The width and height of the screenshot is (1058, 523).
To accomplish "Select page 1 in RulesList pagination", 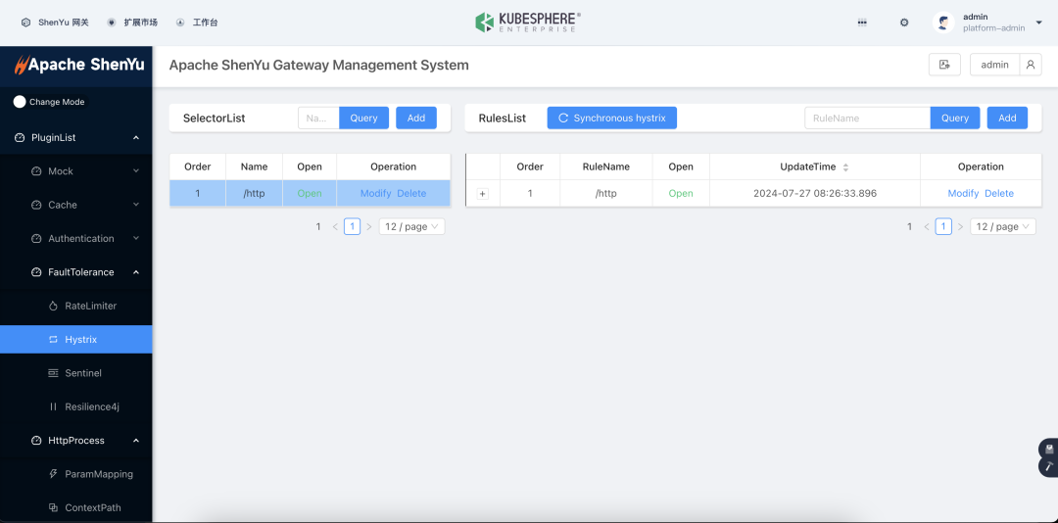I will click(943, 227).
